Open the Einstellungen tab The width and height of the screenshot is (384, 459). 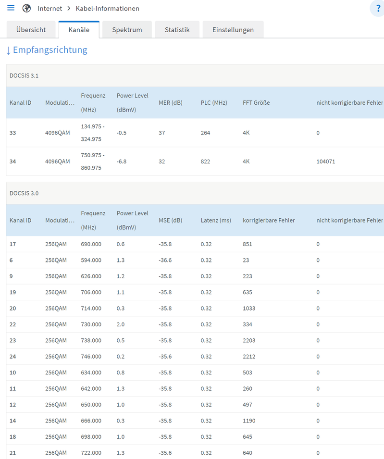233,30
